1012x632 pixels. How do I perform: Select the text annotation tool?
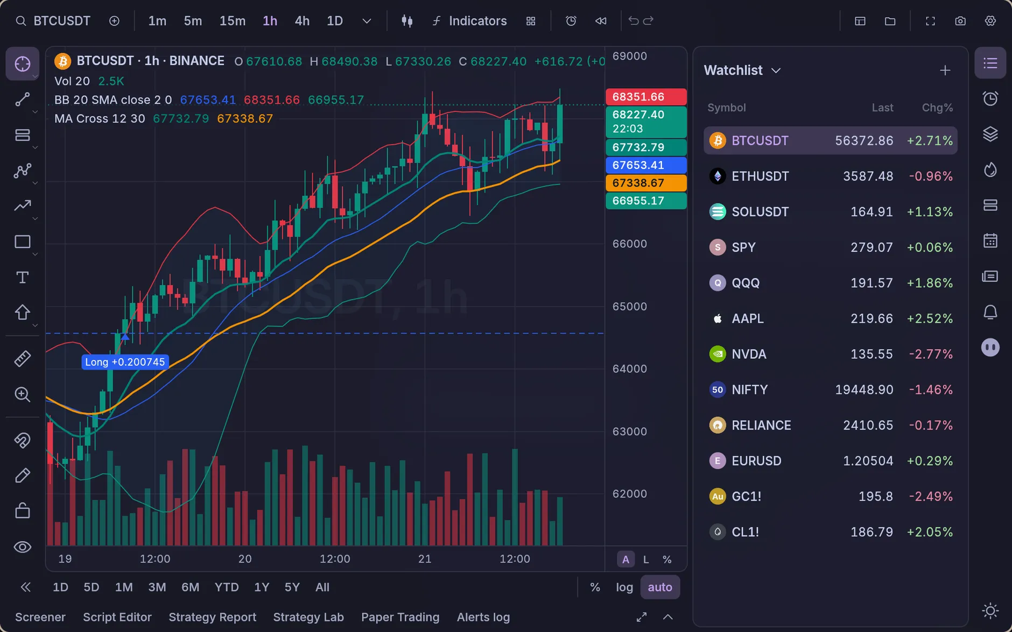[x=22, y=277]
